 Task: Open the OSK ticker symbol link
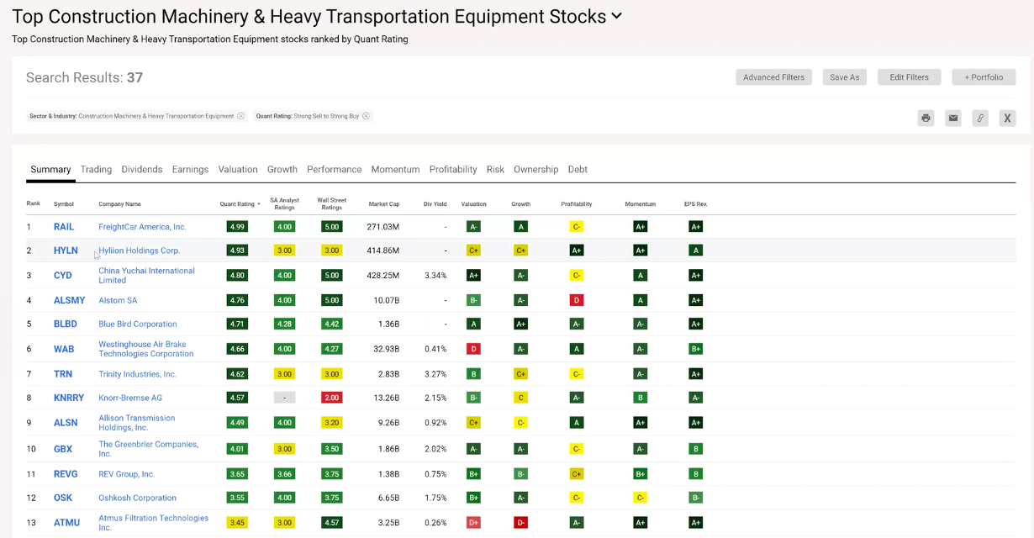tap(63, 498)
